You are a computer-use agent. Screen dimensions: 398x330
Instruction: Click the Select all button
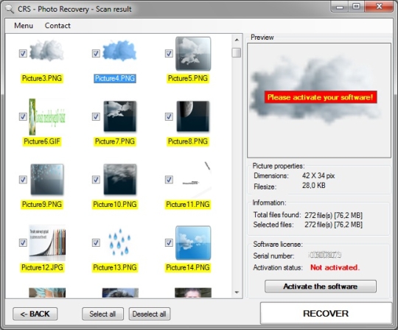click(102, 314)
